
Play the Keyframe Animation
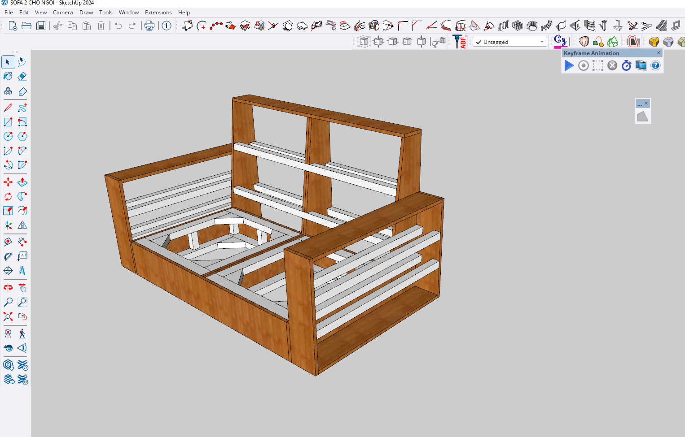pos(569,66)
